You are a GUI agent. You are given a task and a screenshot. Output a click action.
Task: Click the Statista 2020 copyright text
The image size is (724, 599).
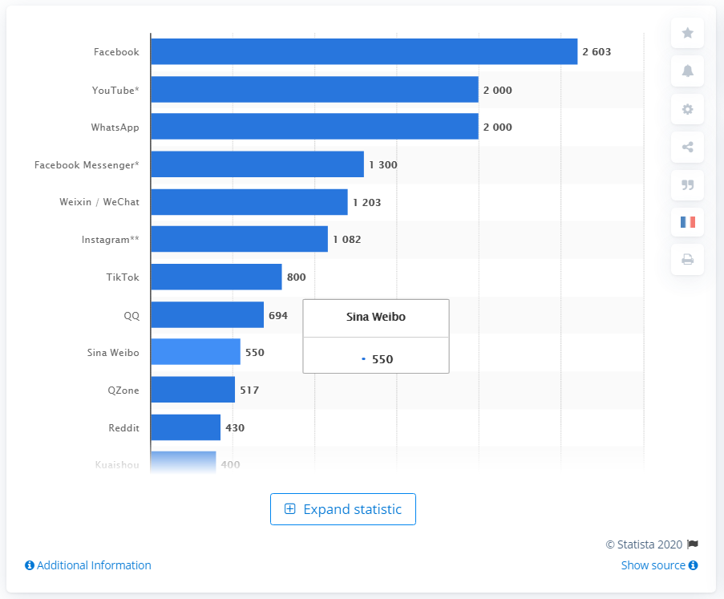645,544
